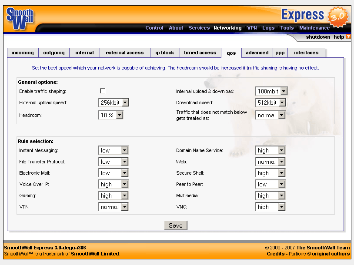Click the SmoothWall logo

[20, 19]
